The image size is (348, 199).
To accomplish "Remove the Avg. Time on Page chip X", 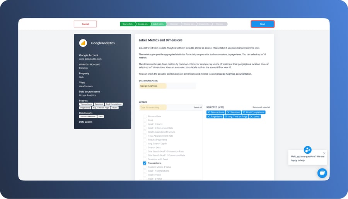I will pyautogui.click(x=226, y=117).
